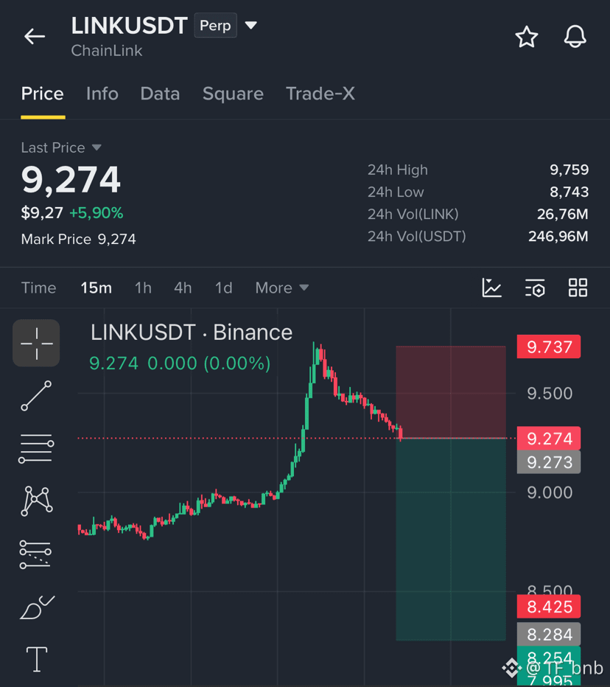
Task: Click the ChainLink subtitle
Action: pyautogui.click(x=107, y=50)
